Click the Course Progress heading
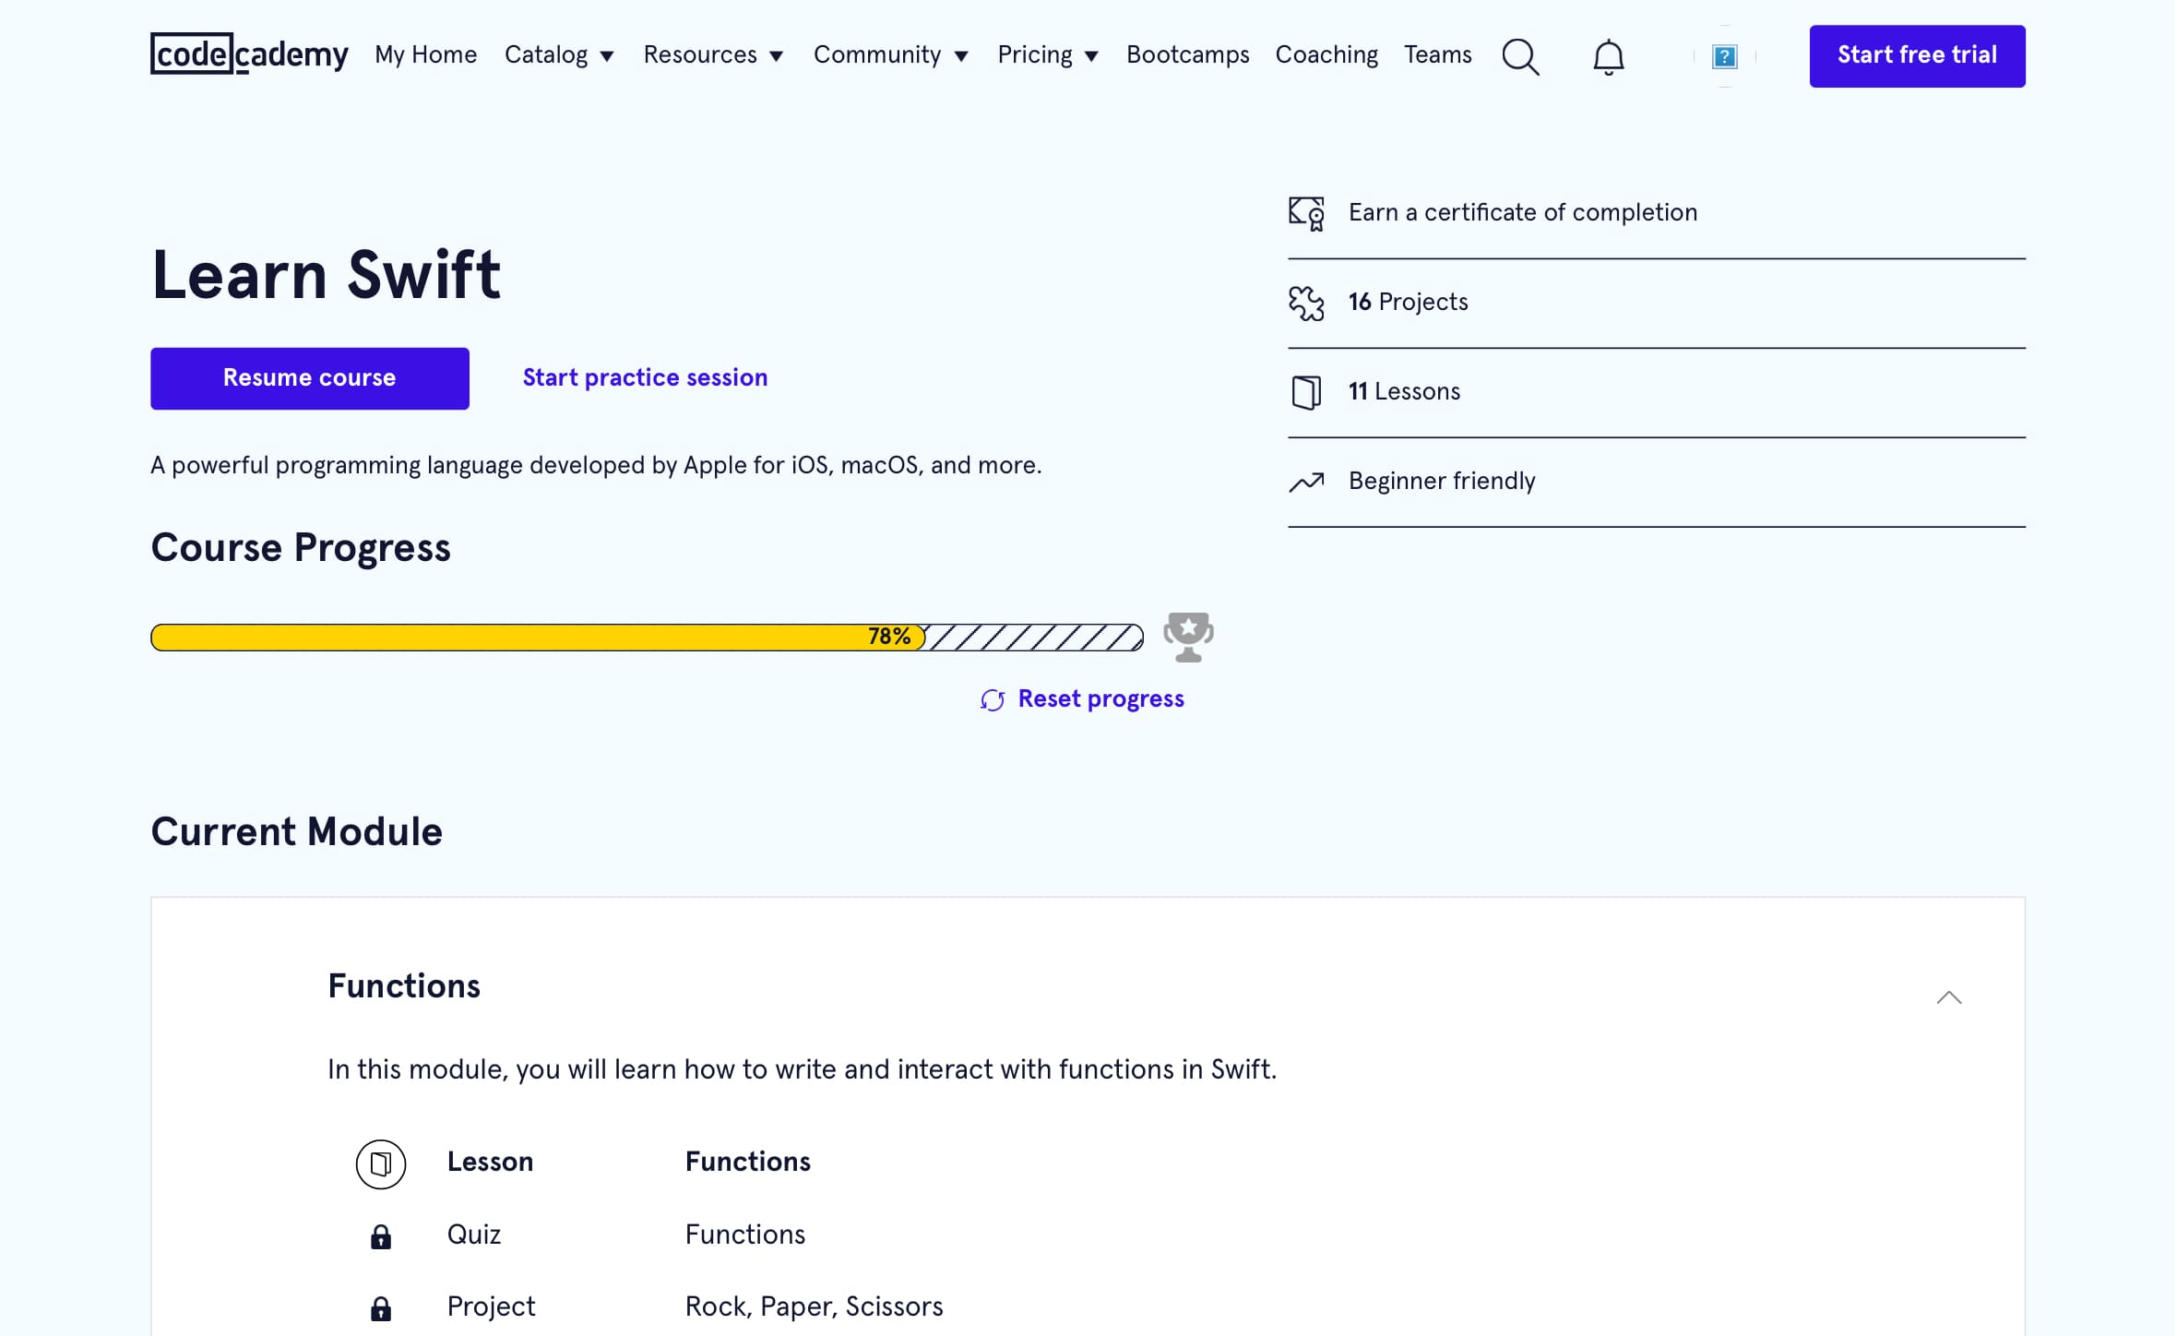This screenshot has height=1336, width=2177. (x=301, y=548)
